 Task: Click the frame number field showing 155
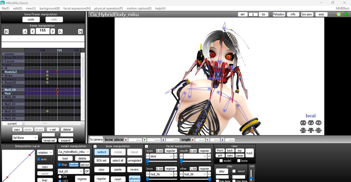43,31
